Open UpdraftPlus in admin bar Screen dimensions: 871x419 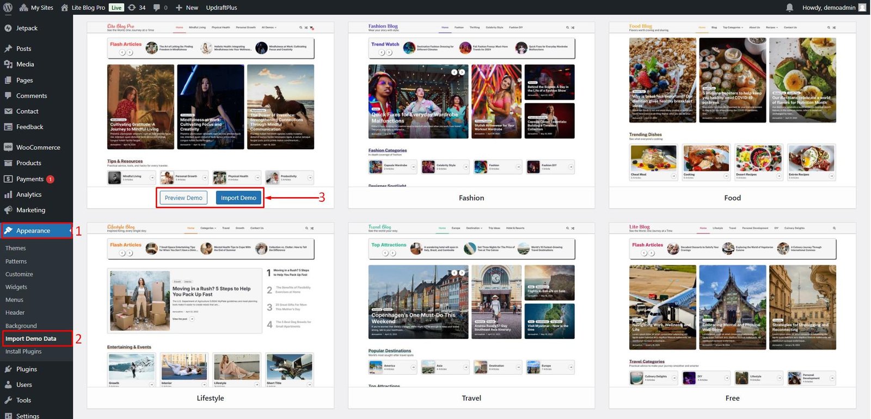tap(222, 8)
